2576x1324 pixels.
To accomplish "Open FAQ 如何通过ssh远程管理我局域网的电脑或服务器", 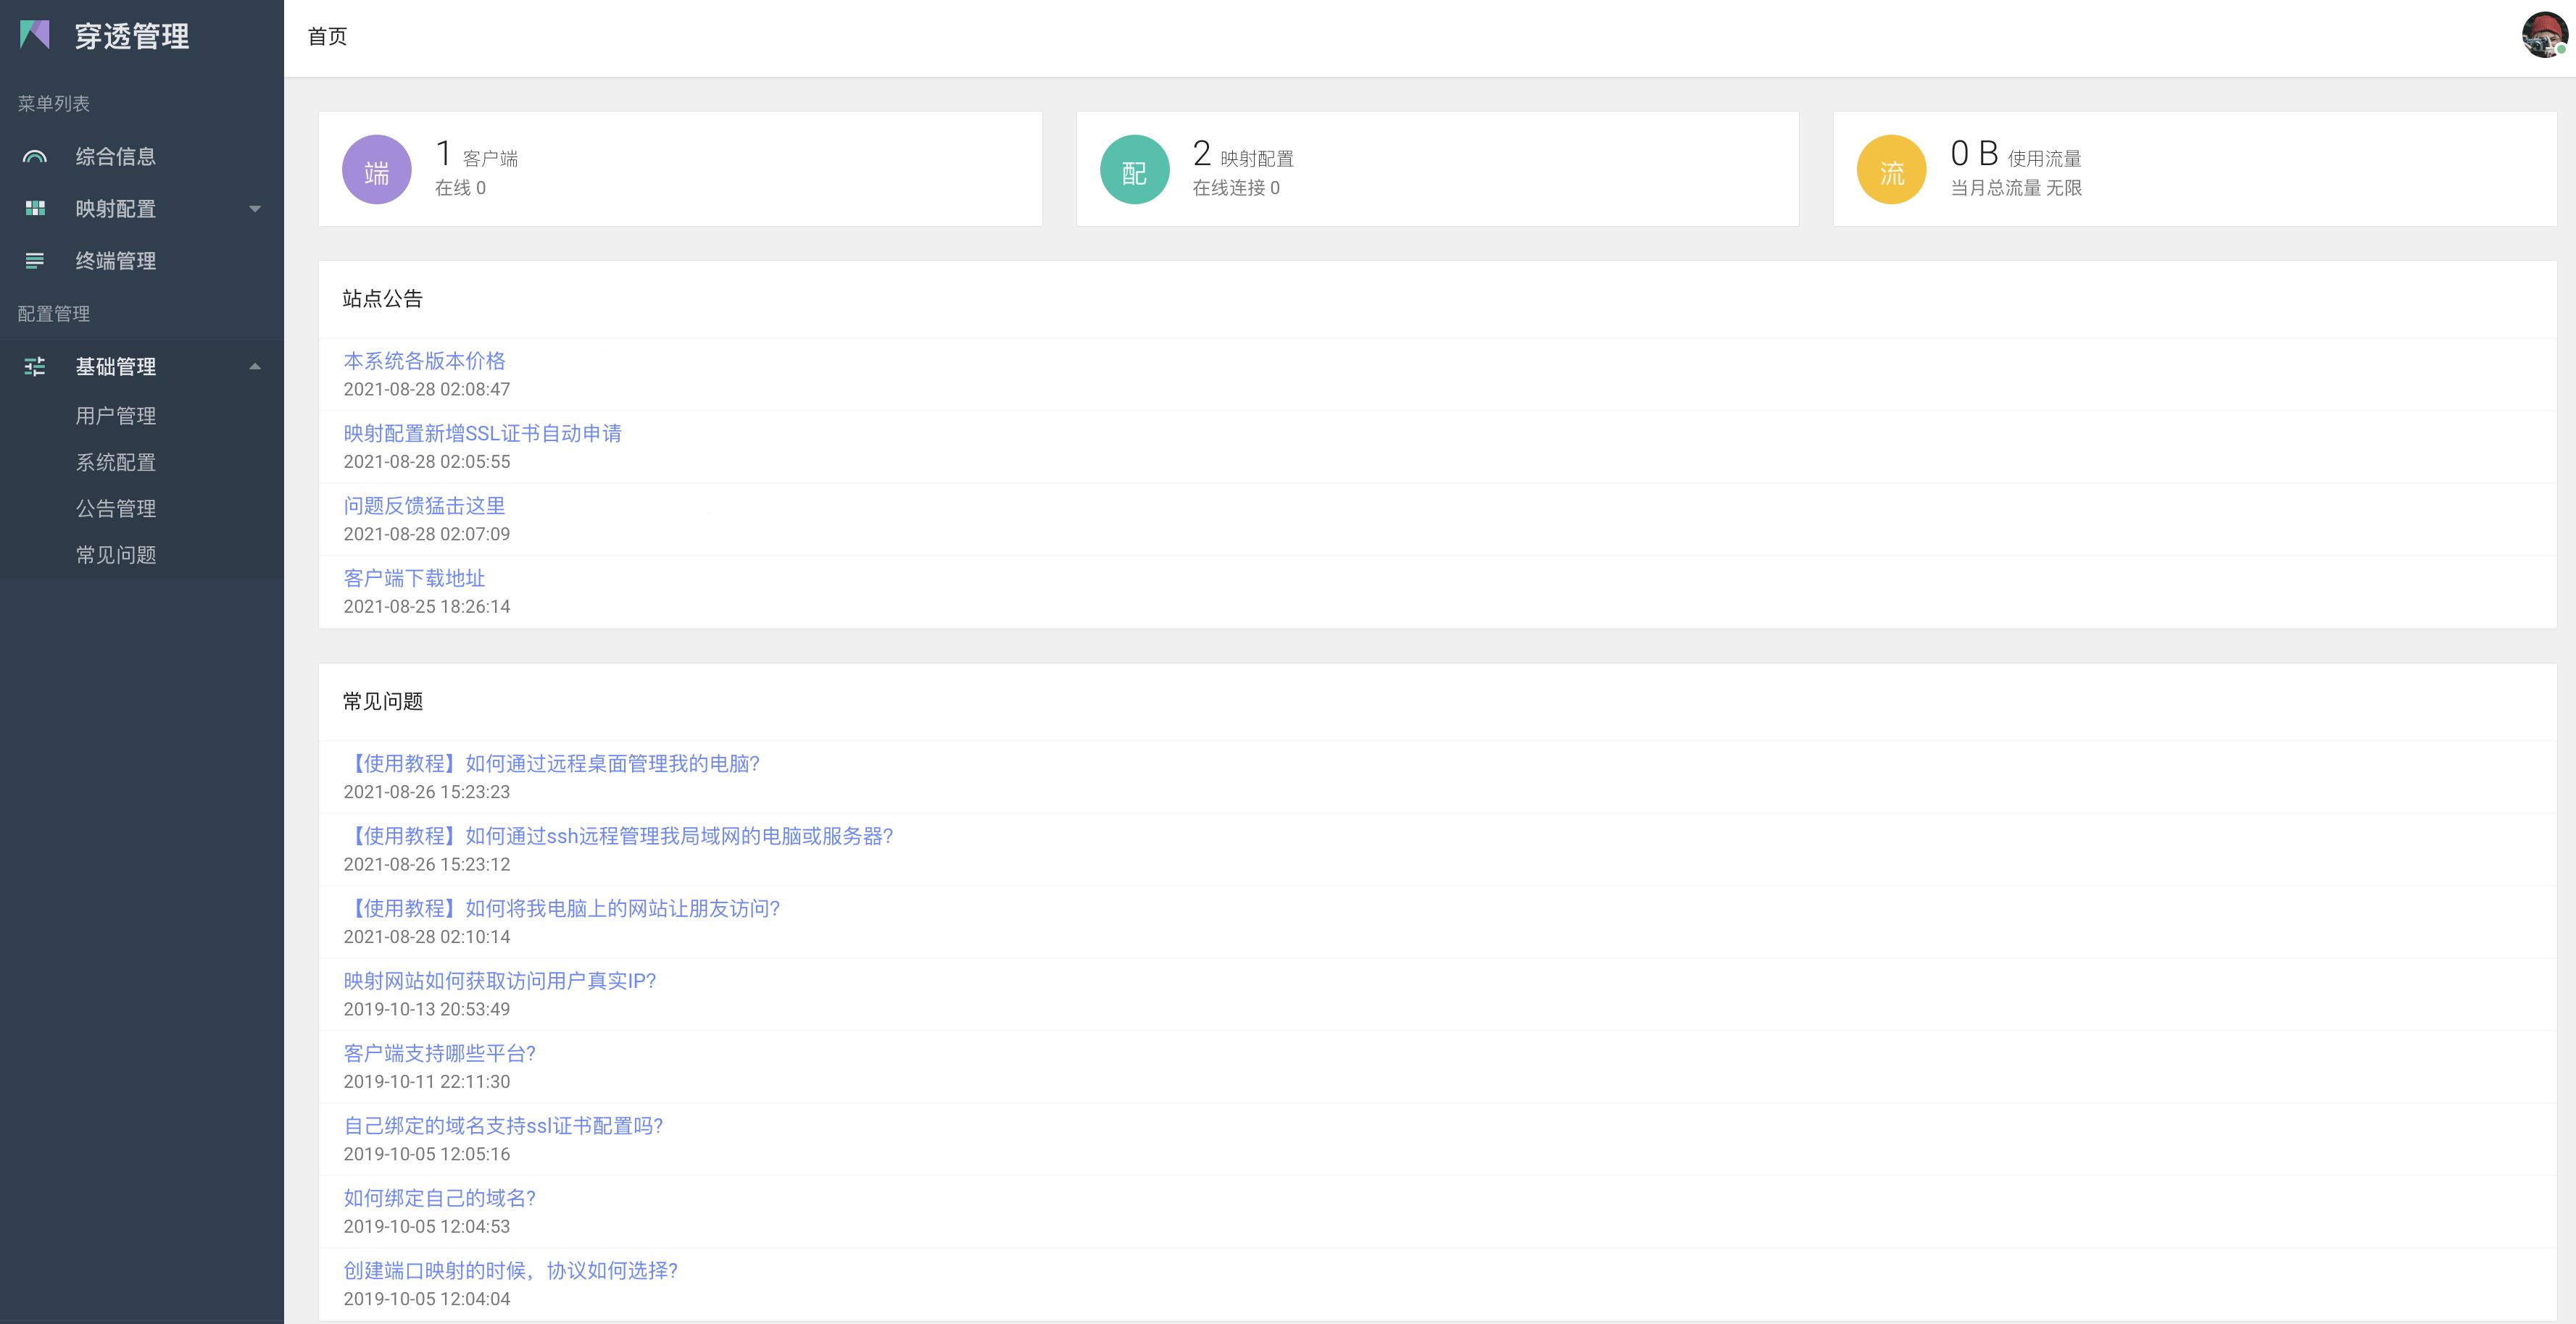I will click(x=618, y=837).
